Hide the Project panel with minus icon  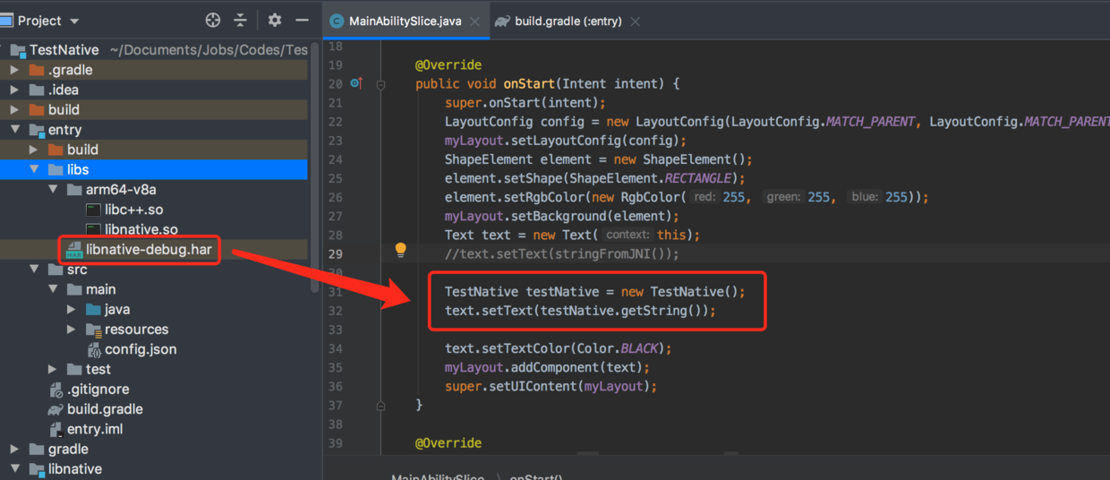click(x=302, y=20)
